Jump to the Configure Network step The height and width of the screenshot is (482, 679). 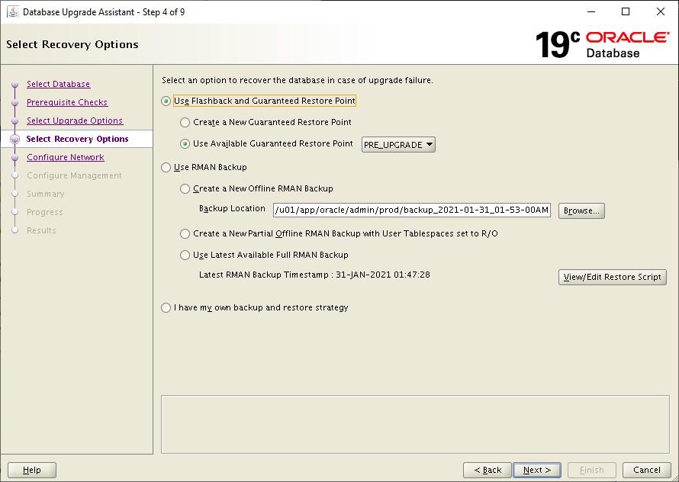pyautogui.click(x=65, y=157)
